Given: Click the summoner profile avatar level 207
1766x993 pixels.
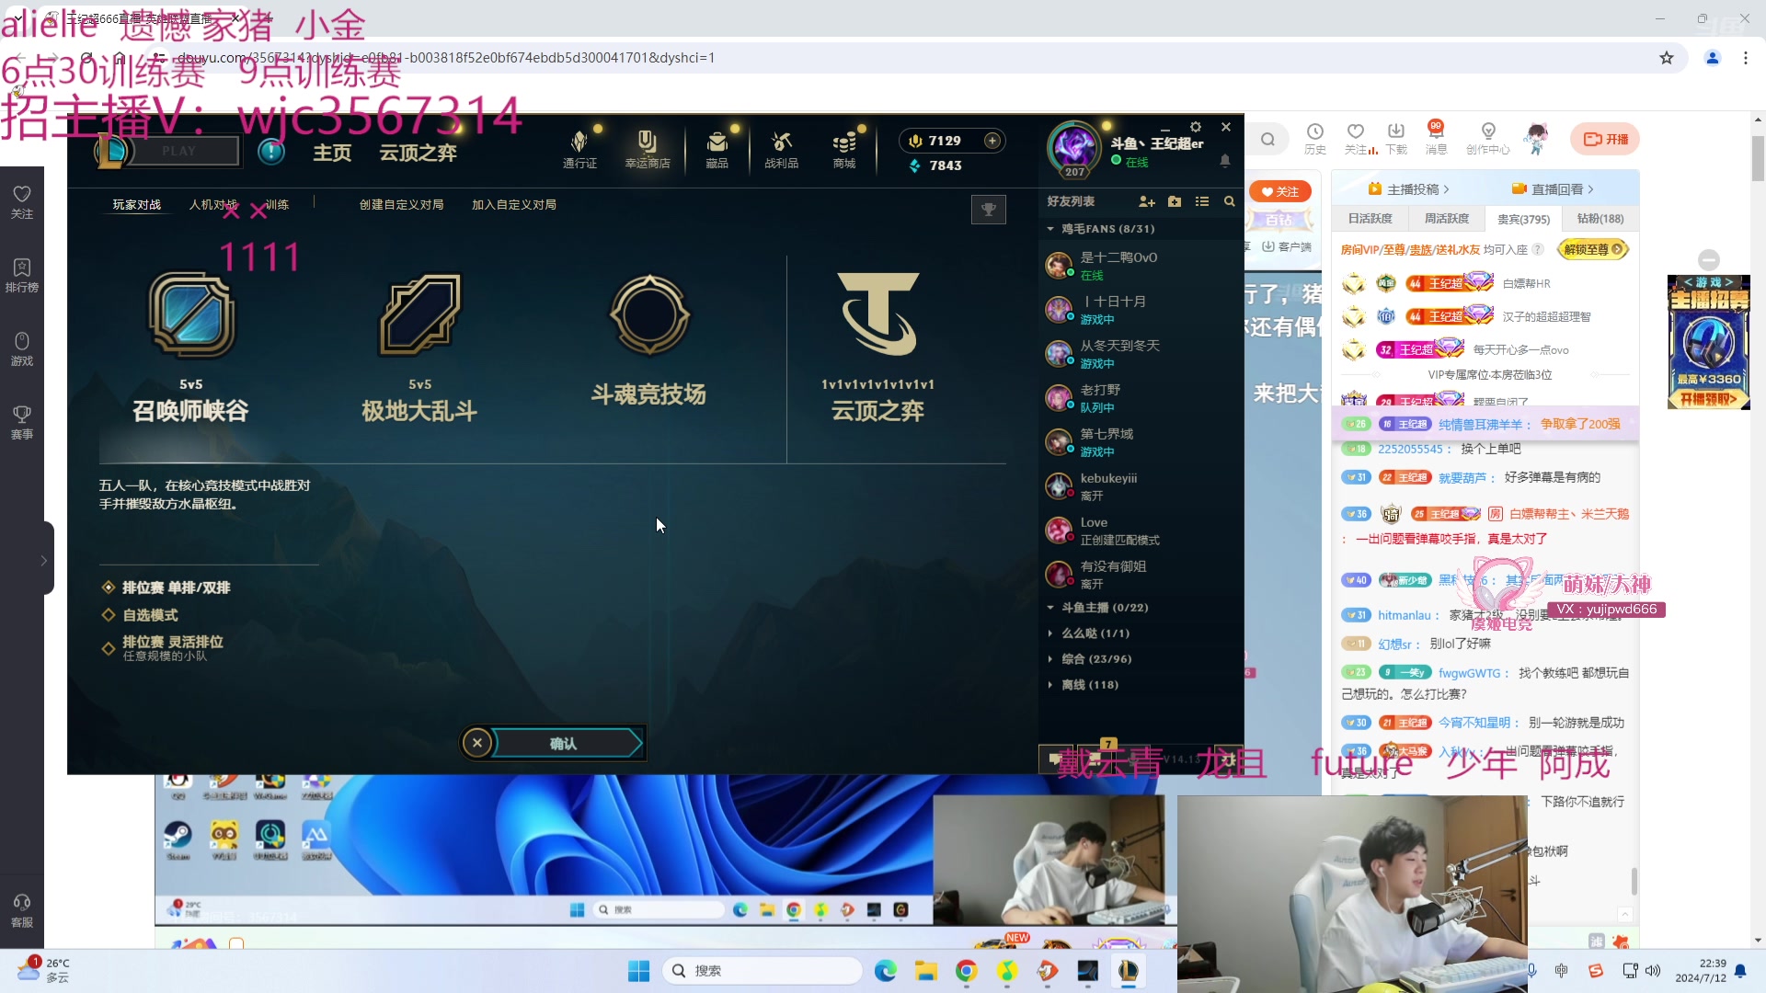Looking at the screenshot, I should point(1074,149).
